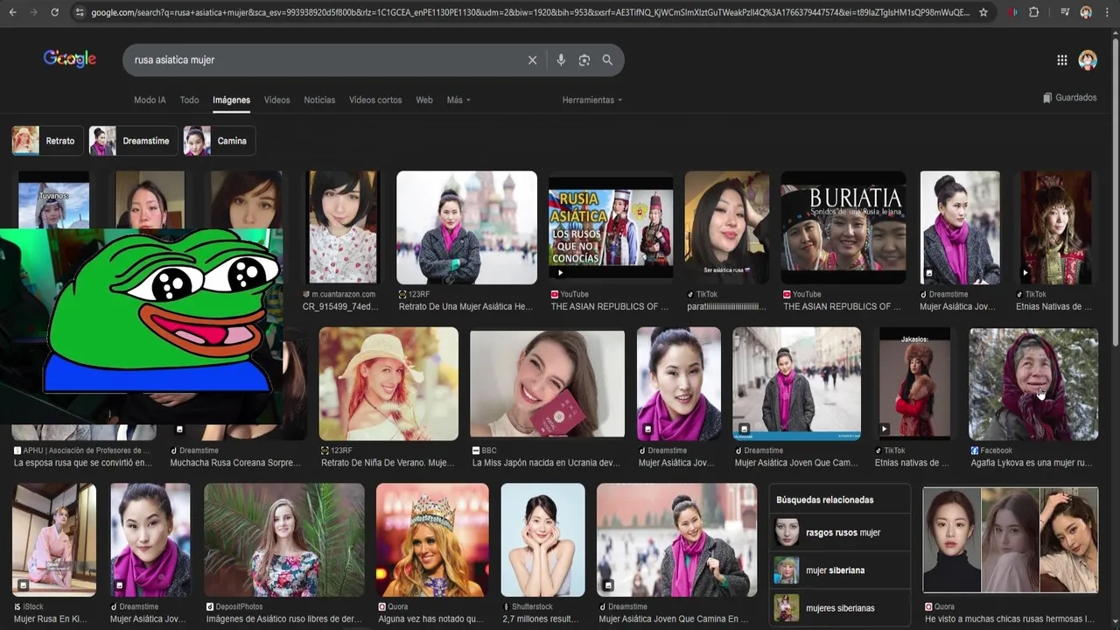Start voice search with microphone icon

[561, 60]
